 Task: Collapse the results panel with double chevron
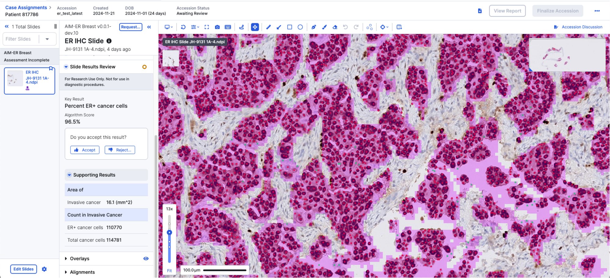pos(149,27)
